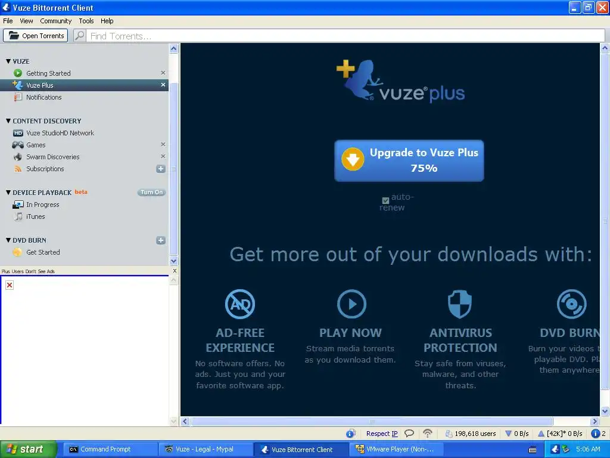Select Notifications in the sidebar
Screen dimensions: 610x458
pos(84,97)
